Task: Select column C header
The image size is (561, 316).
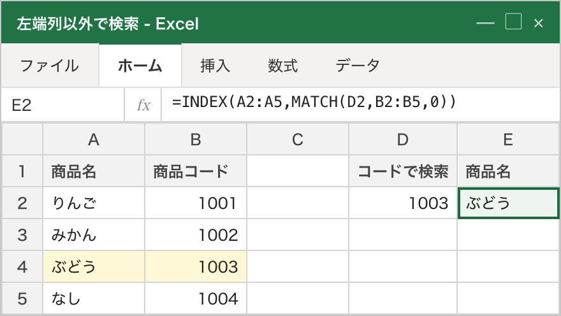Action: coord(298,140)
